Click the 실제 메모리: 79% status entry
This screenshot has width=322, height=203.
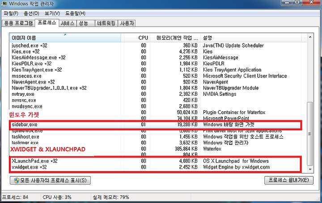111,197
